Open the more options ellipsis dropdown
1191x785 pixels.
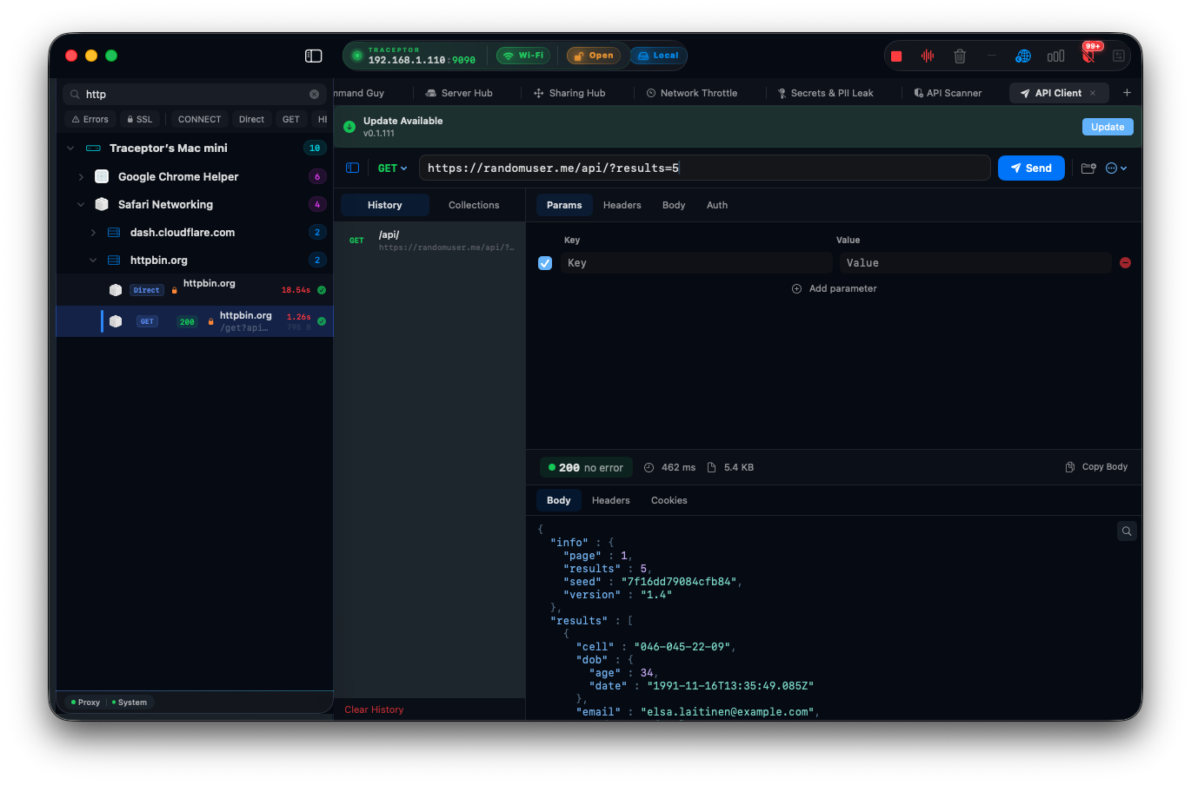coord(1116,168)
